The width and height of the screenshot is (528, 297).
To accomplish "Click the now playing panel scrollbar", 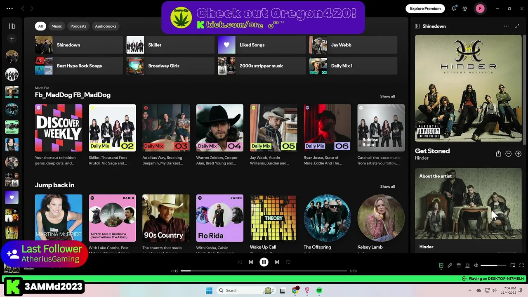I will tap(525, 90).
